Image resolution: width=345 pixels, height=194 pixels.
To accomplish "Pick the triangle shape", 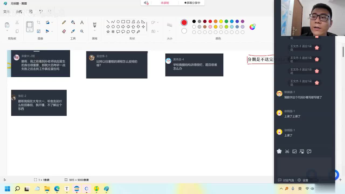I will (138, 22).
